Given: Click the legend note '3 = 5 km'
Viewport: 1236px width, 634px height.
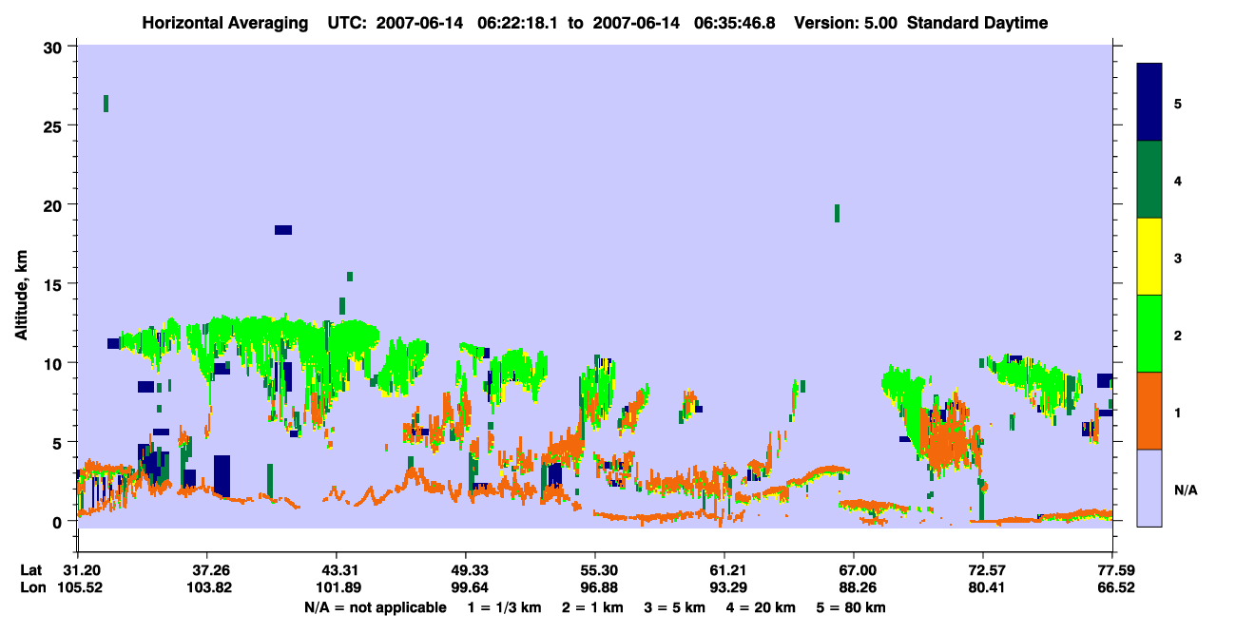Looking at the screenshot, I should pyautogui.click(x=675, y=607).
